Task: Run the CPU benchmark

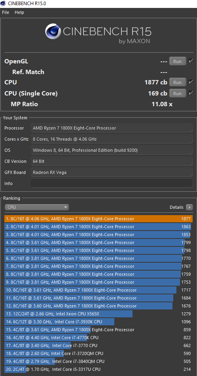Action: pos(178,82)
